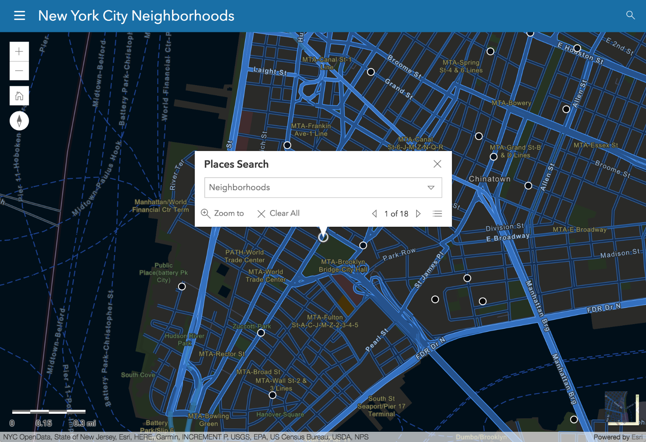Click the MTA-Essex St label
Viewport: 646px width, 442px height.
(596, 145)
